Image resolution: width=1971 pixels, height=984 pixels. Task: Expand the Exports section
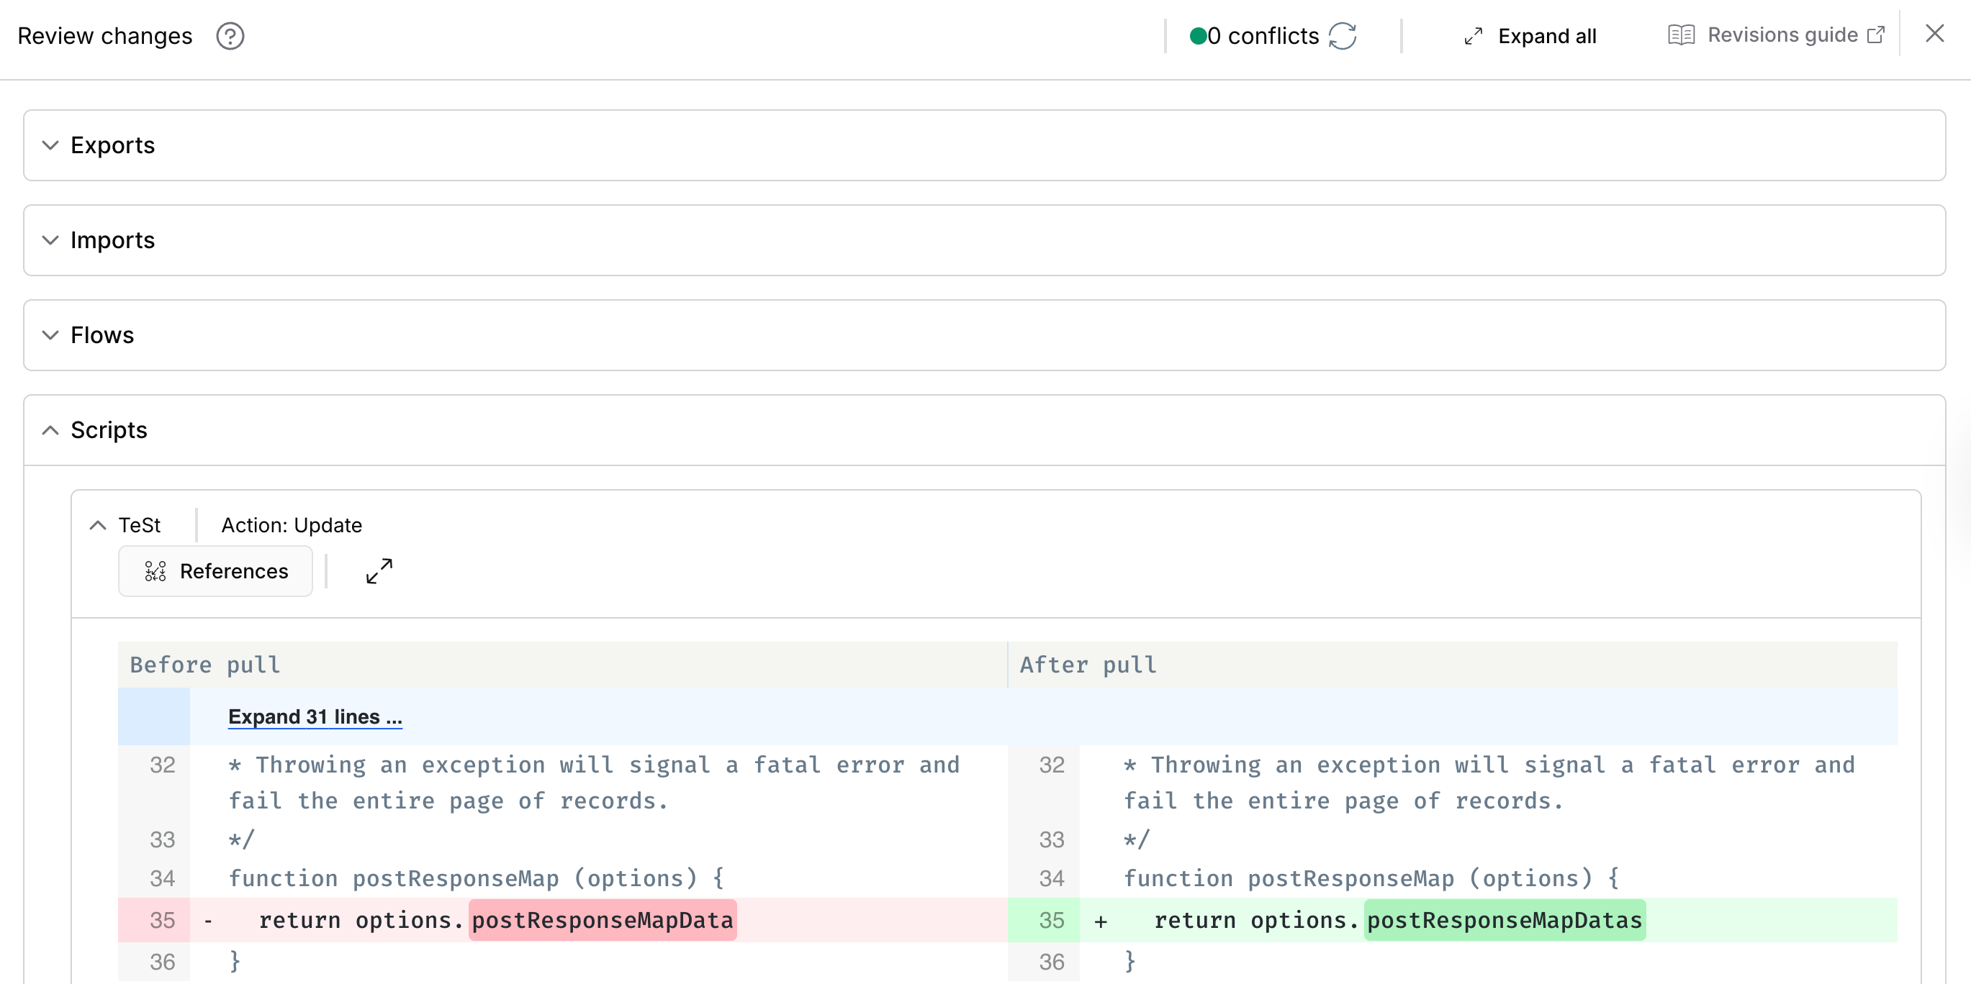[50, 145]
